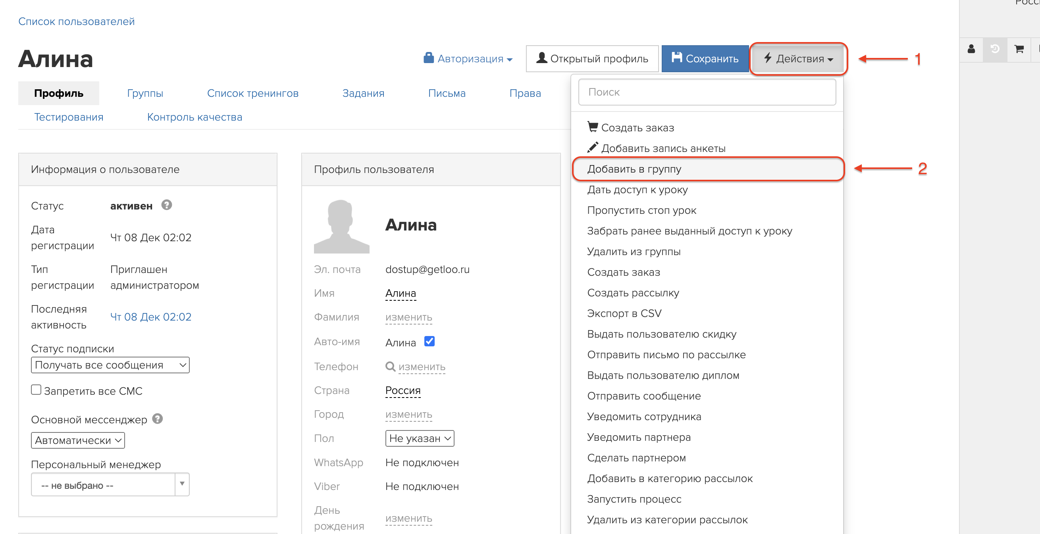Enable Запретить все СМС checkbox
1040x534 pixels.
coord(37,390)
